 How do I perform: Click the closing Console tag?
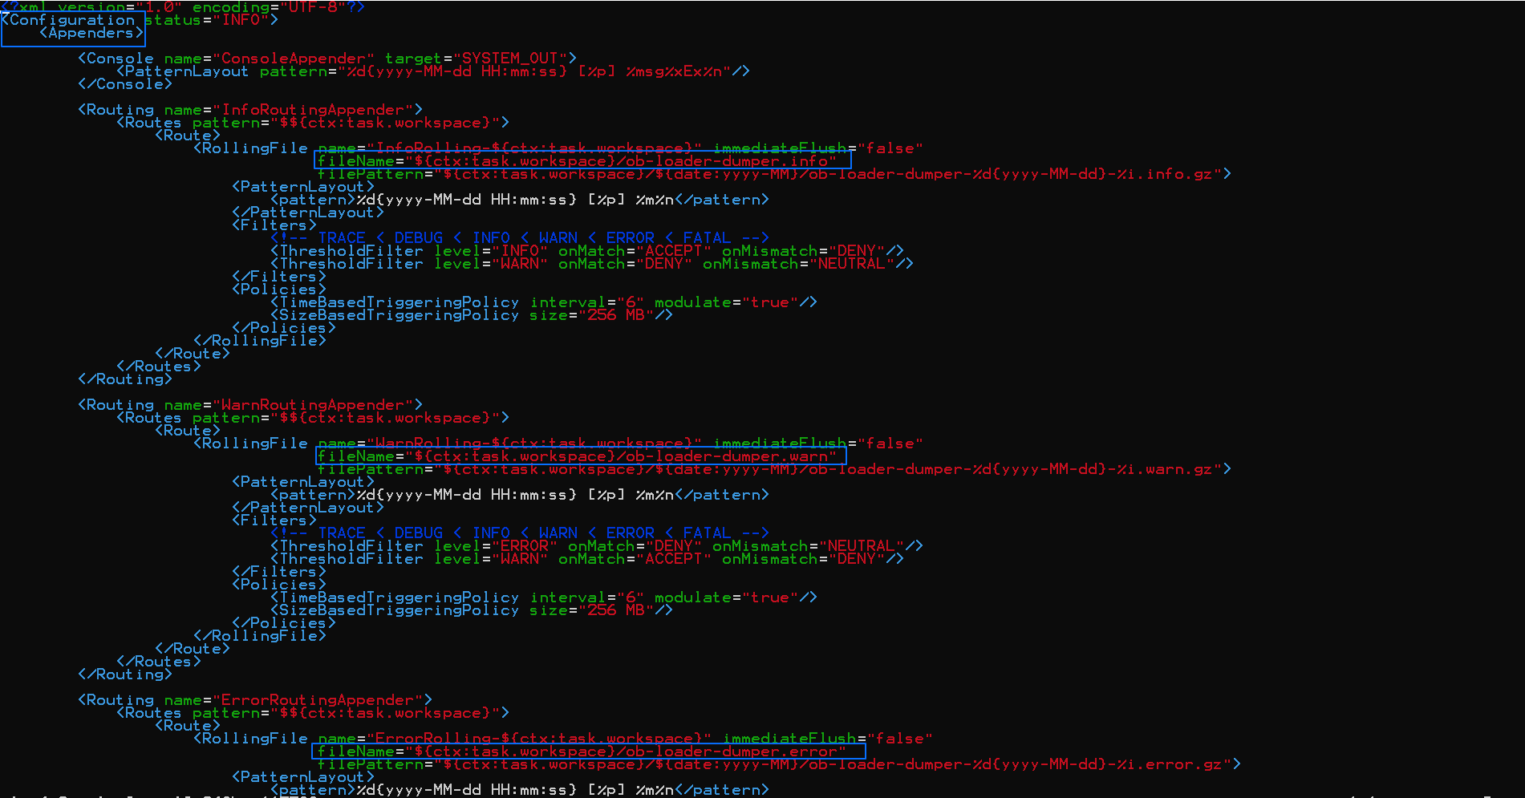point(125,84)
